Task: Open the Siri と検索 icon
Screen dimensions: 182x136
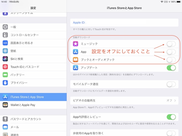Action: pyautogui.click(x=5, y=59)
